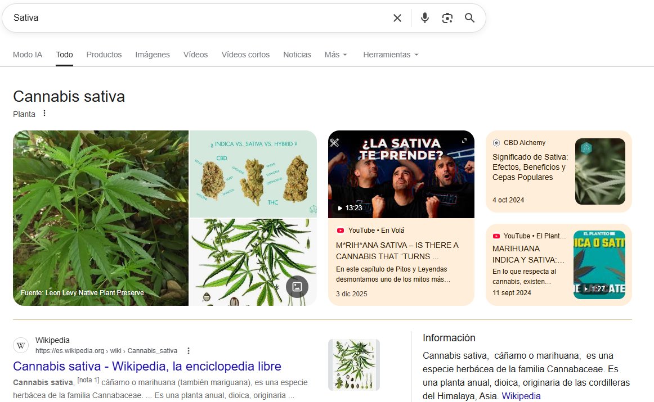Viewport: 654px width, 402px height.
Task: Open thumbnail beside the Wikipedia result
Action: [353, 365]
